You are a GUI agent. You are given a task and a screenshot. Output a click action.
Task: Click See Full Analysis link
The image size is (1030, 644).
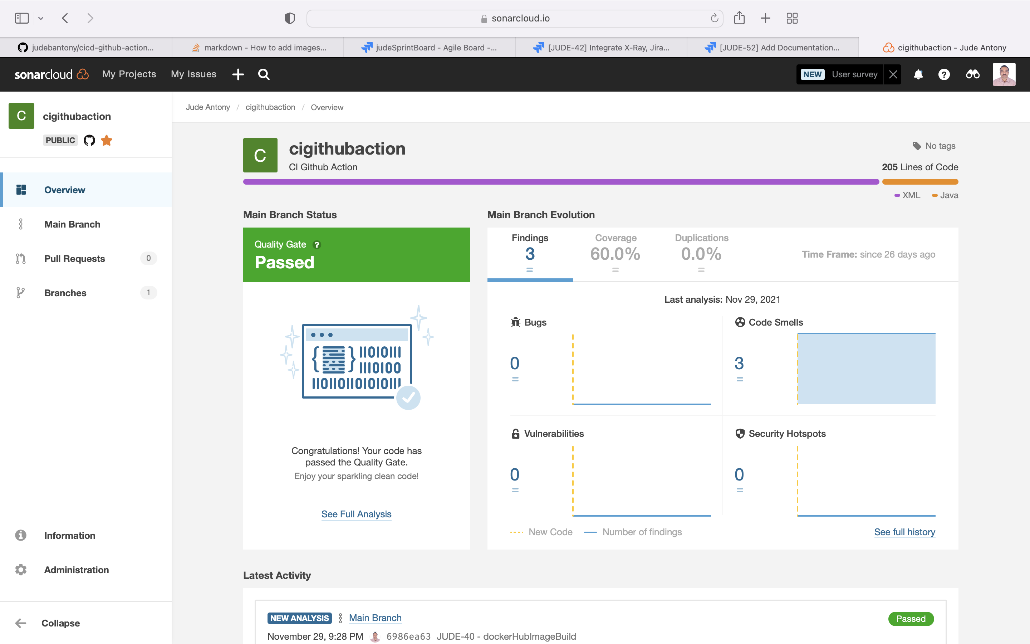coord(356,514)
